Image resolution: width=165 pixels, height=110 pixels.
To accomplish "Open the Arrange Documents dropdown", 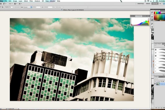I will click(15, 4).
